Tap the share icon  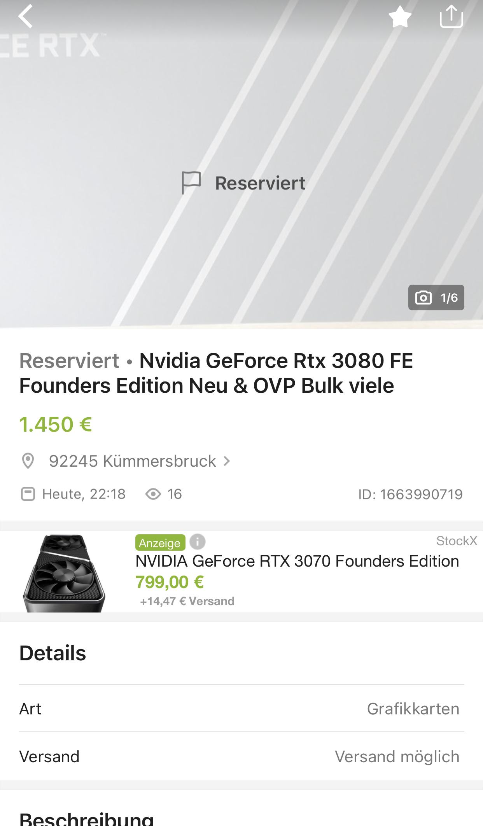(451, 16)
